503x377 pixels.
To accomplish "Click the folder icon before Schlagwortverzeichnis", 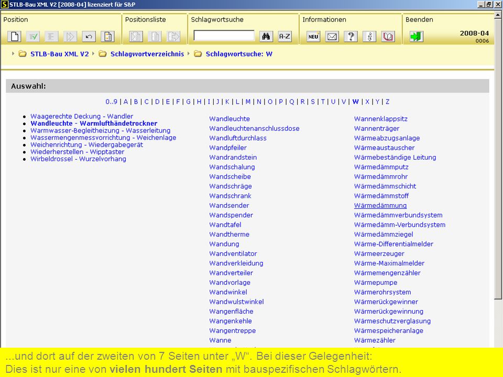I will click(103, 53).
